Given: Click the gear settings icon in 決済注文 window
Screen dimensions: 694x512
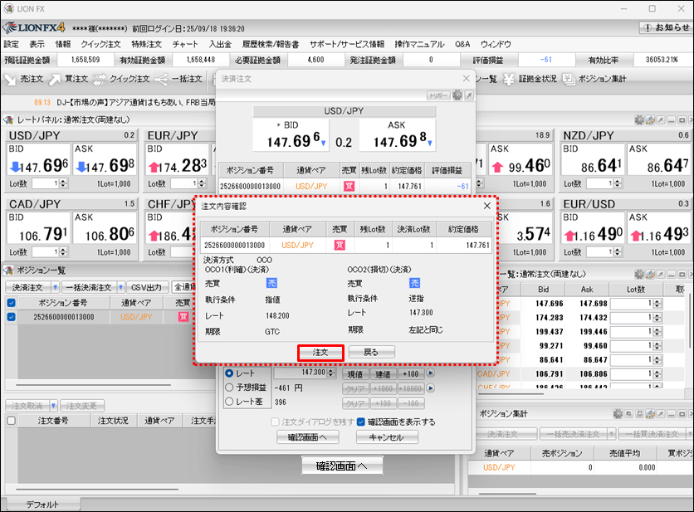Looking at the screenshot, I should [457, 95].
